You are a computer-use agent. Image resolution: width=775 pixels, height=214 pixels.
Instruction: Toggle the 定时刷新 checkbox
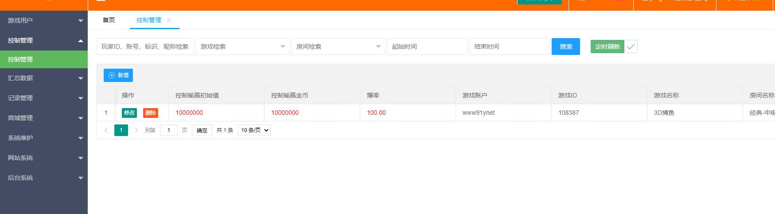(x=614, y=47)
